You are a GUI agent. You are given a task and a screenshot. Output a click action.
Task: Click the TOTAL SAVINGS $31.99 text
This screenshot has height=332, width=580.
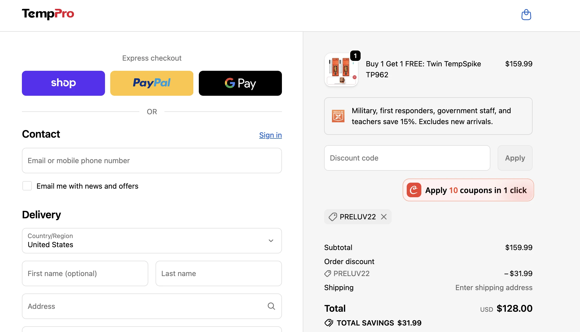[379, 323]
